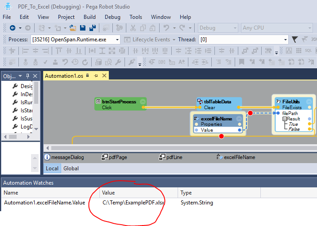Open the Window menu
This screenshot has width=317, height=226.
click(x=161, y=17)
